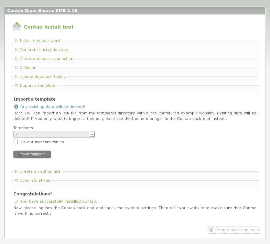The image size is (270, 244).
Task: Click the bold 'Congratulations!' subheading
Action: click(33, 194)
